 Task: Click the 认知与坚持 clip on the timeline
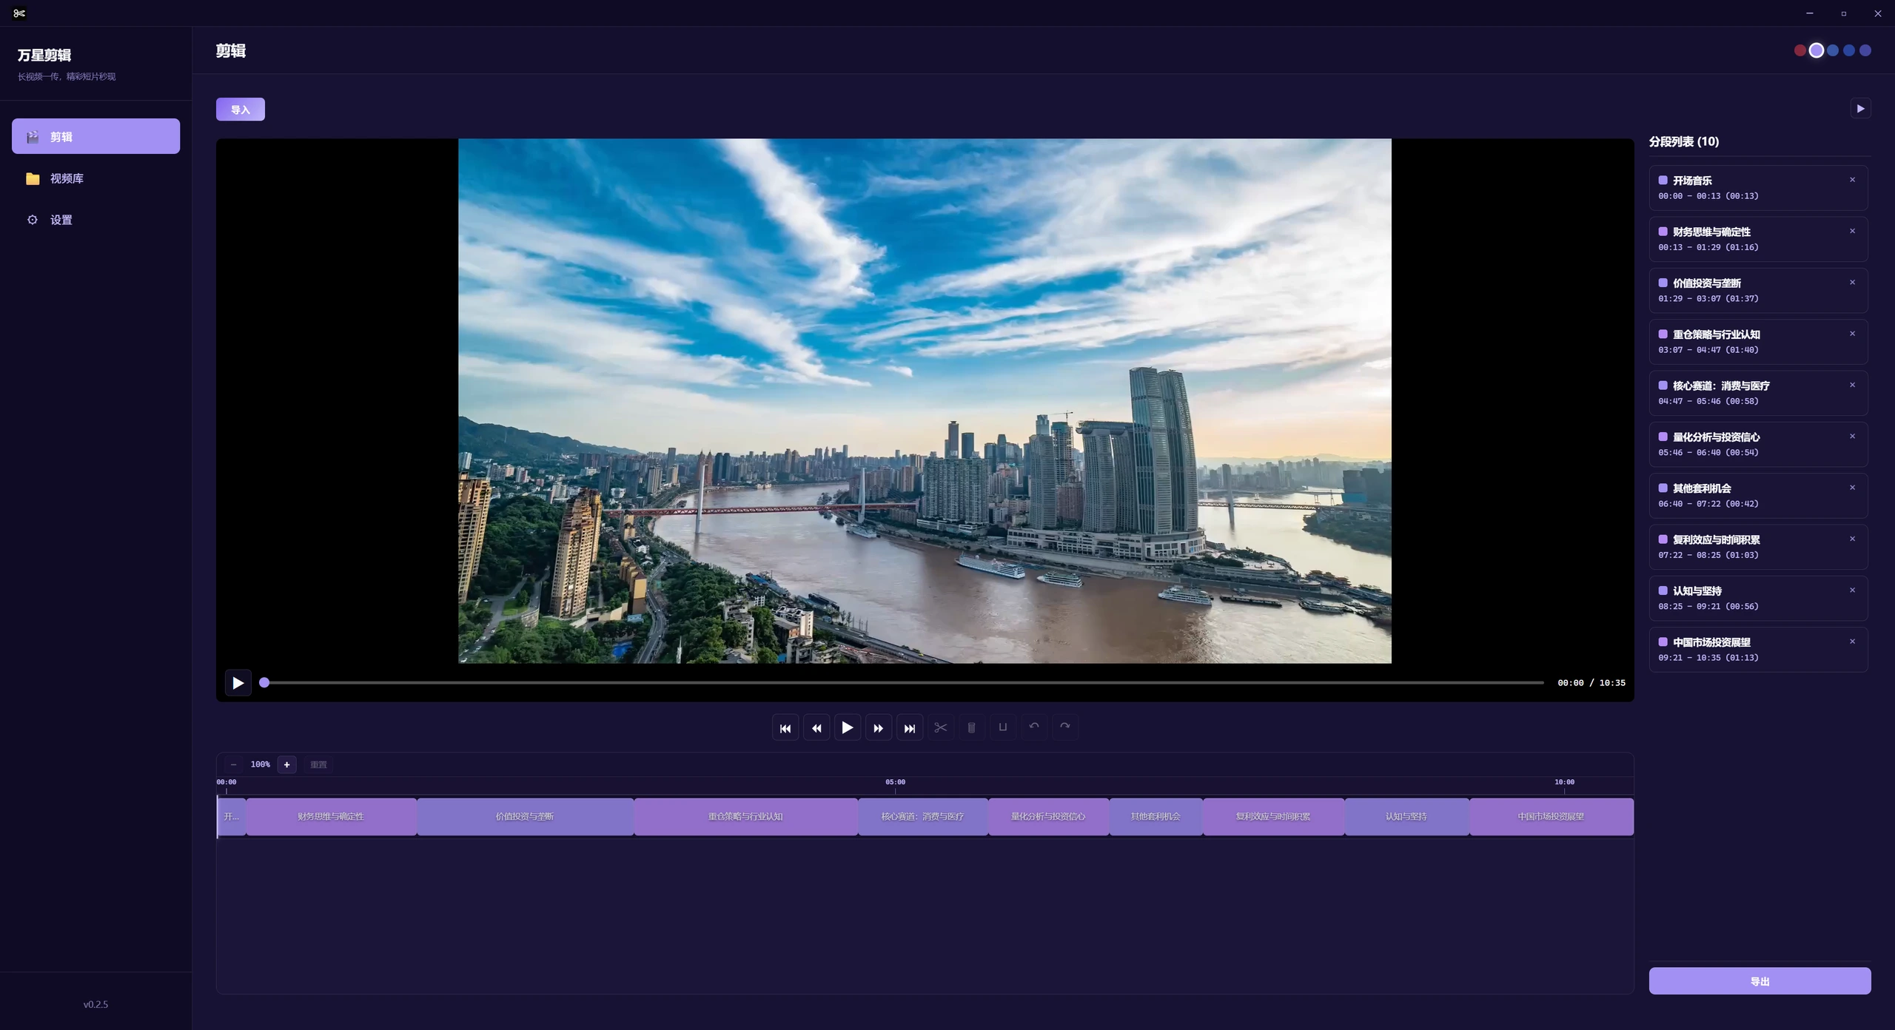tap(1406, 817)
